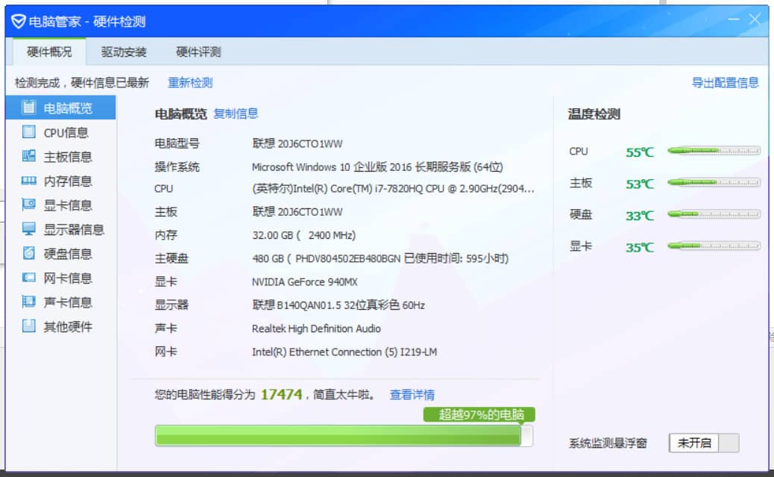Toggle the 系统监测悬浮窗 switch
The width and height of the screenshot is (774, 477).
point(704,443)
